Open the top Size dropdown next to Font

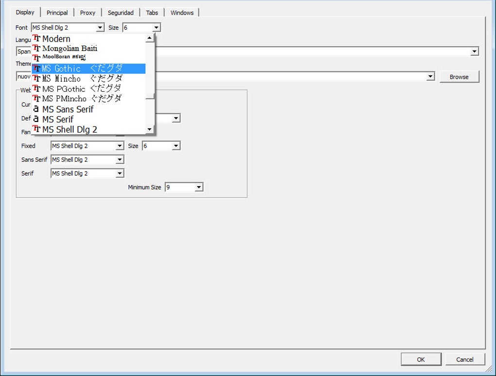pos(156,28)
